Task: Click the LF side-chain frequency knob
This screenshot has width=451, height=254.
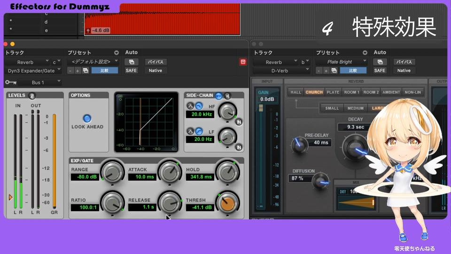Action: [227, 137]
